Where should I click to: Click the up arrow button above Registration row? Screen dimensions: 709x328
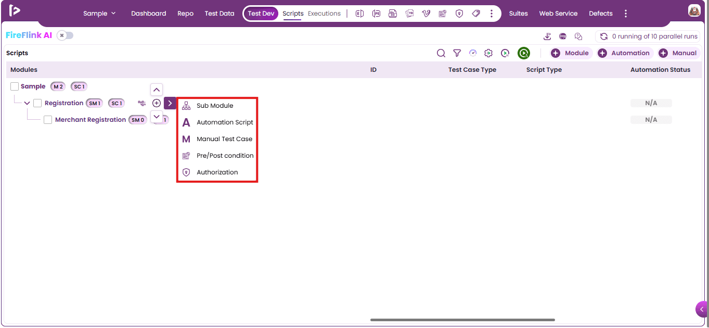(157, 90)
